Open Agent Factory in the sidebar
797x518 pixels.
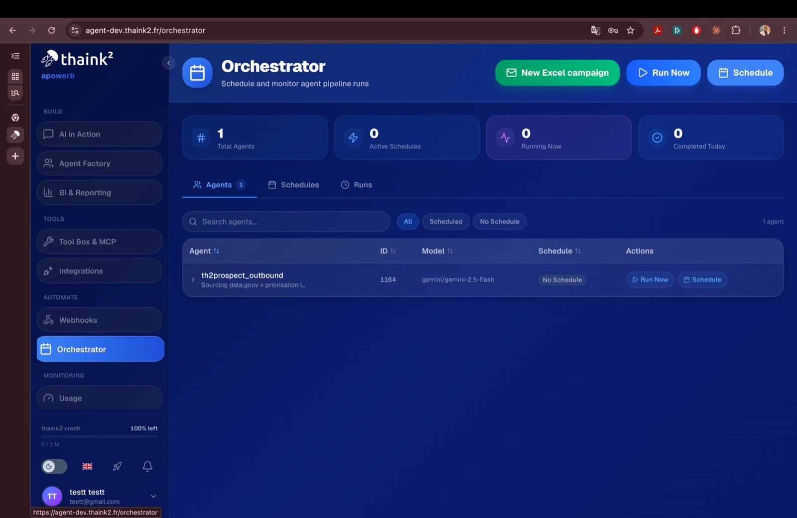click(x=99, y=163)
